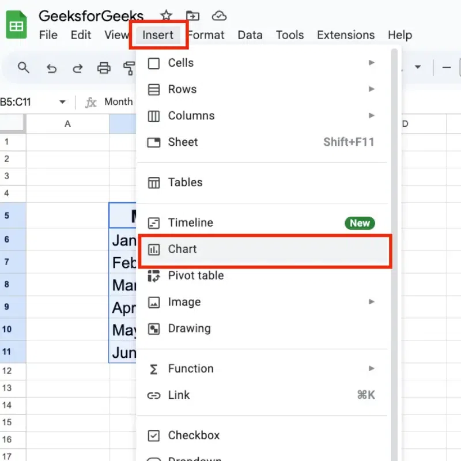Screen dimensions: 461x461
Task: Expand the Cells submenu arrow
Action: 372,63
